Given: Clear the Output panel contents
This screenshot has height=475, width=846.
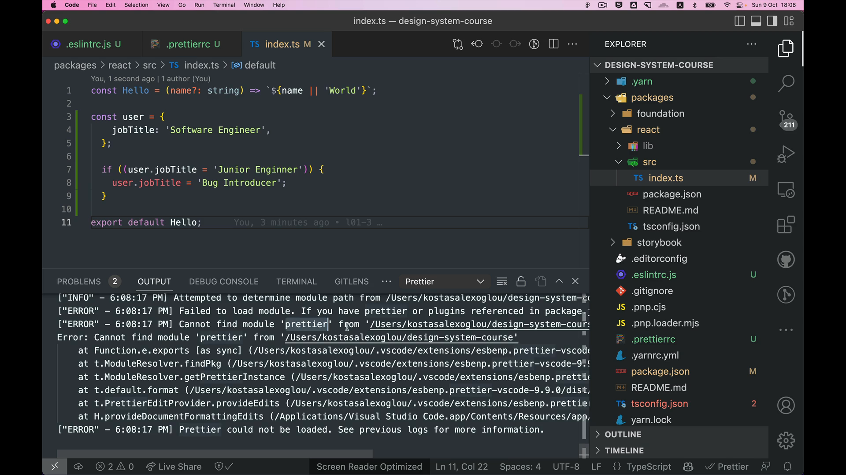Looking at the screenshot, I should 502,281.
